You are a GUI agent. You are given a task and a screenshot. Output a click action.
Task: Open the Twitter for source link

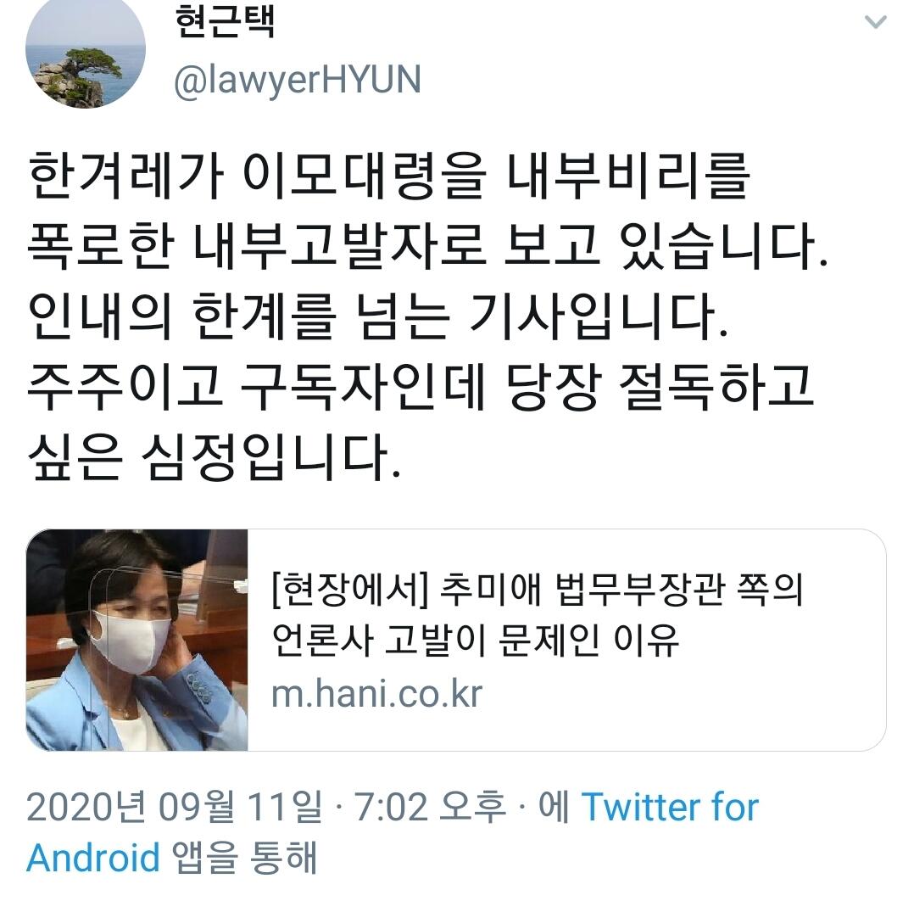point(671,807)
